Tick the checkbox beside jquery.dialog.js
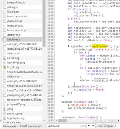This screenshot has height=129, width=120. point(5,2)
